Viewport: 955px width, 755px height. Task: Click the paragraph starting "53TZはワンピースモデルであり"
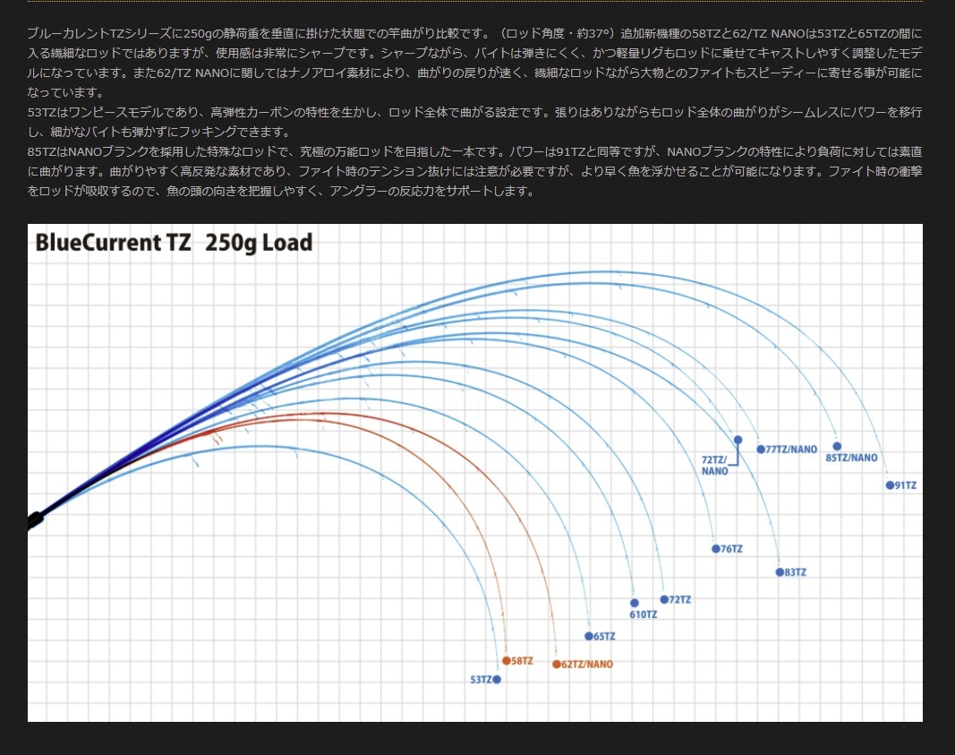[x=474, y=122]
